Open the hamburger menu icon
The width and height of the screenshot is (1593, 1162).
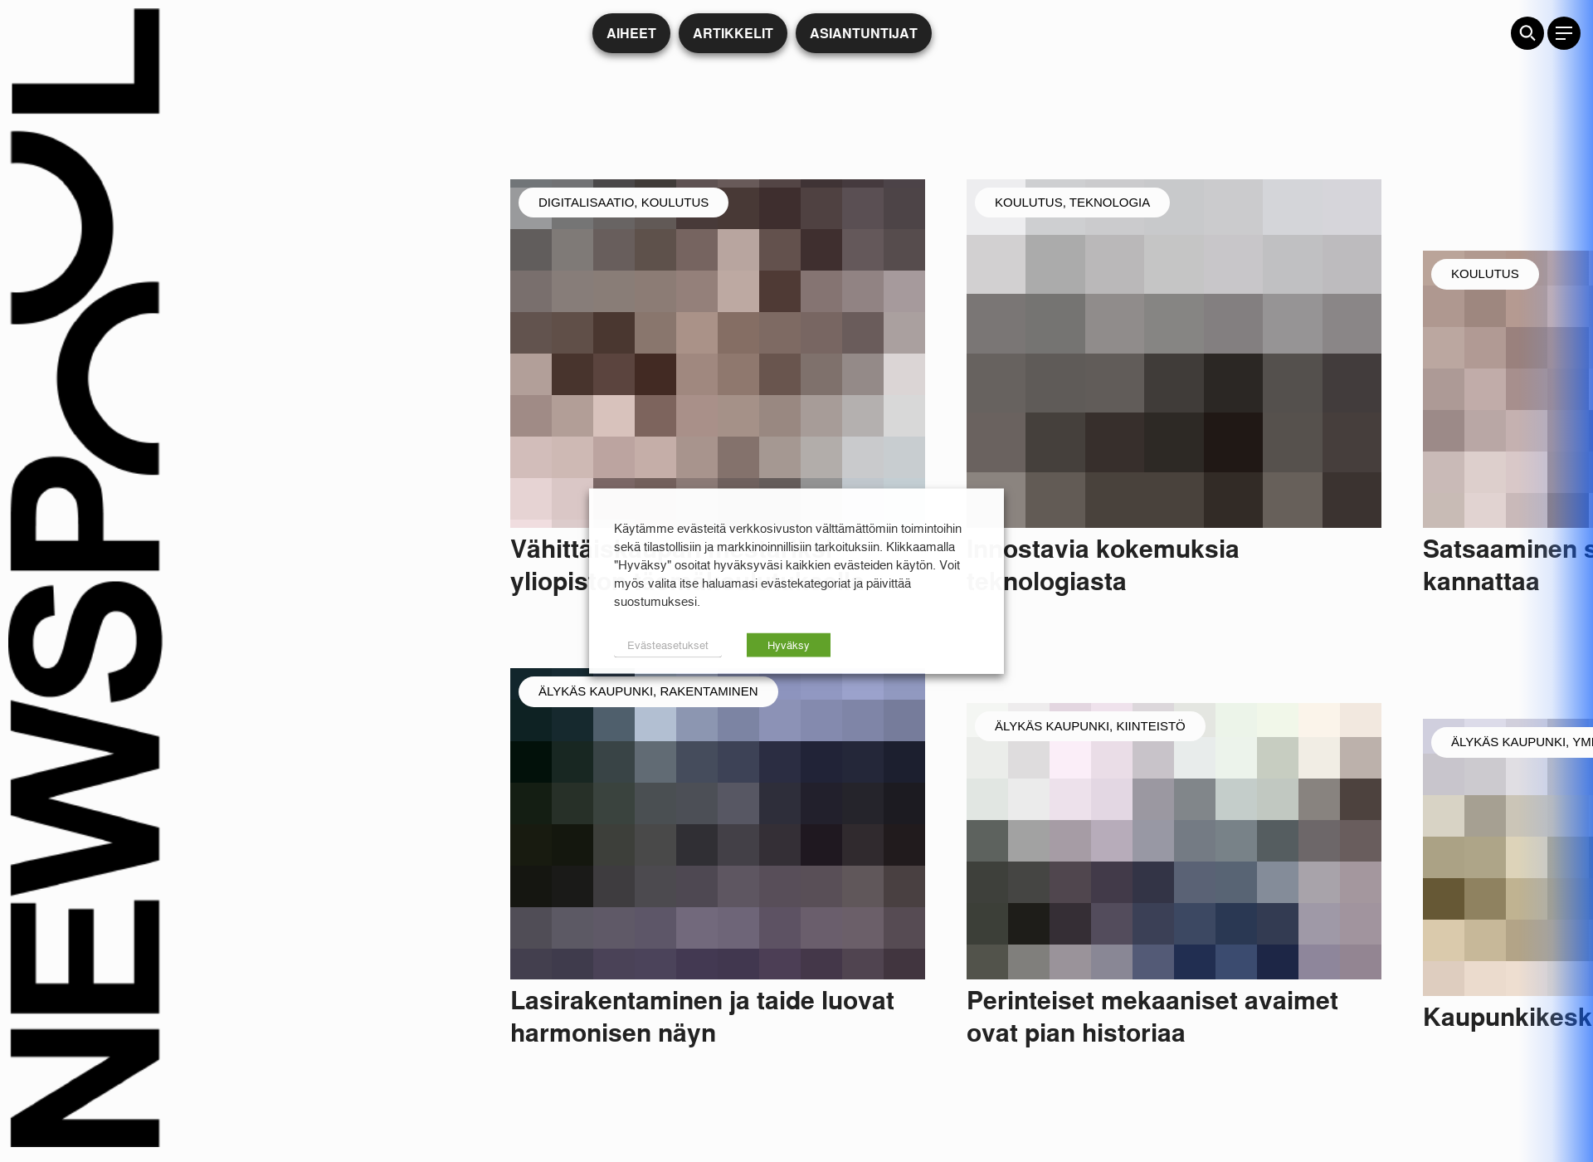pyautogui.click(x=1563, y=33)
